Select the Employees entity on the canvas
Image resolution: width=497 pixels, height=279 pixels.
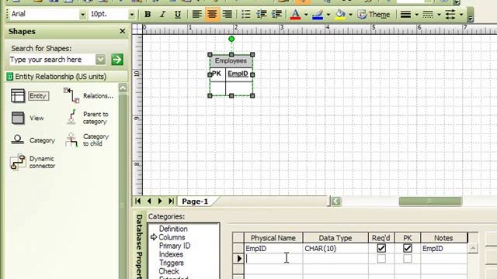[231, 75]
